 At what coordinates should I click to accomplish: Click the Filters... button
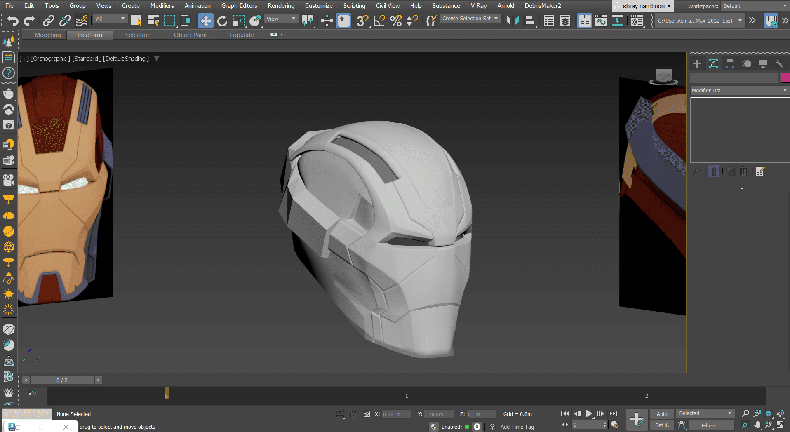pos(711,425)
